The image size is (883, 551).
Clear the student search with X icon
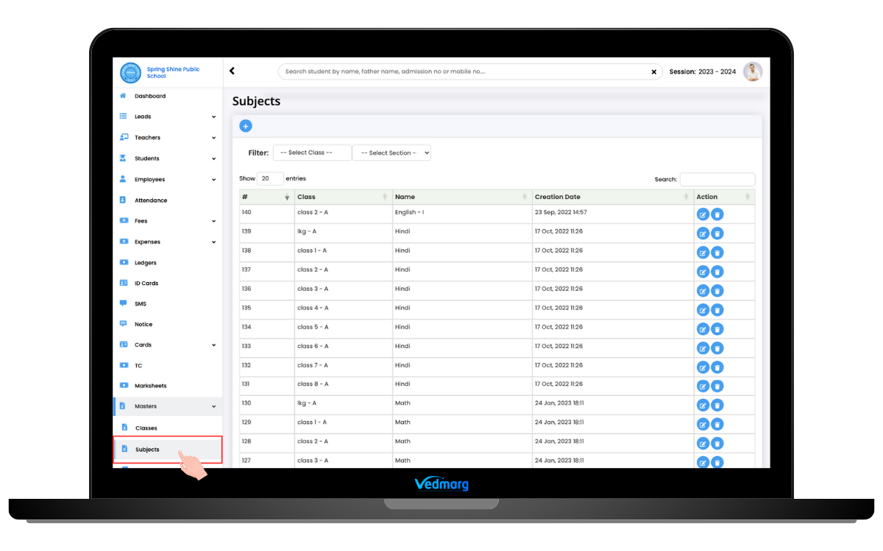click(653, 72)
